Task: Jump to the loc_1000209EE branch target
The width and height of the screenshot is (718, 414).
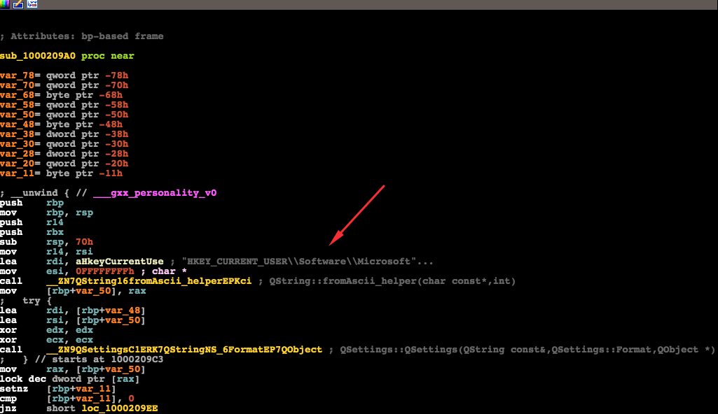Action: pyautogui.click(x=120, y=408)
